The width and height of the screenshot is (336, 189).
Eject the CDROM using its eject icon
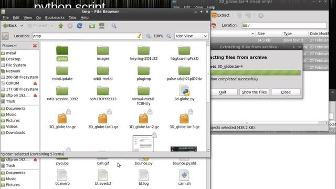[x=35, y=83]
